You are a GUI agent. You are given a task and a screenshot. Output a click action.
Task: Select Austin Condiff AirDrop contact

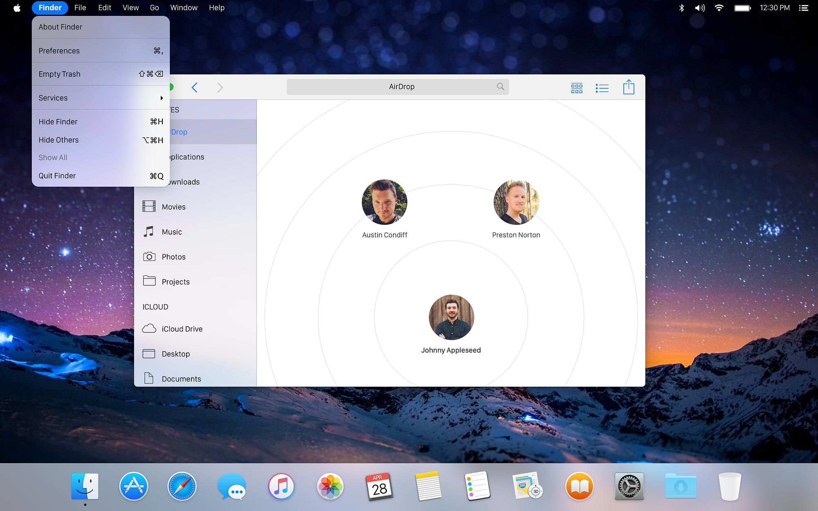(x=384, y=202)
